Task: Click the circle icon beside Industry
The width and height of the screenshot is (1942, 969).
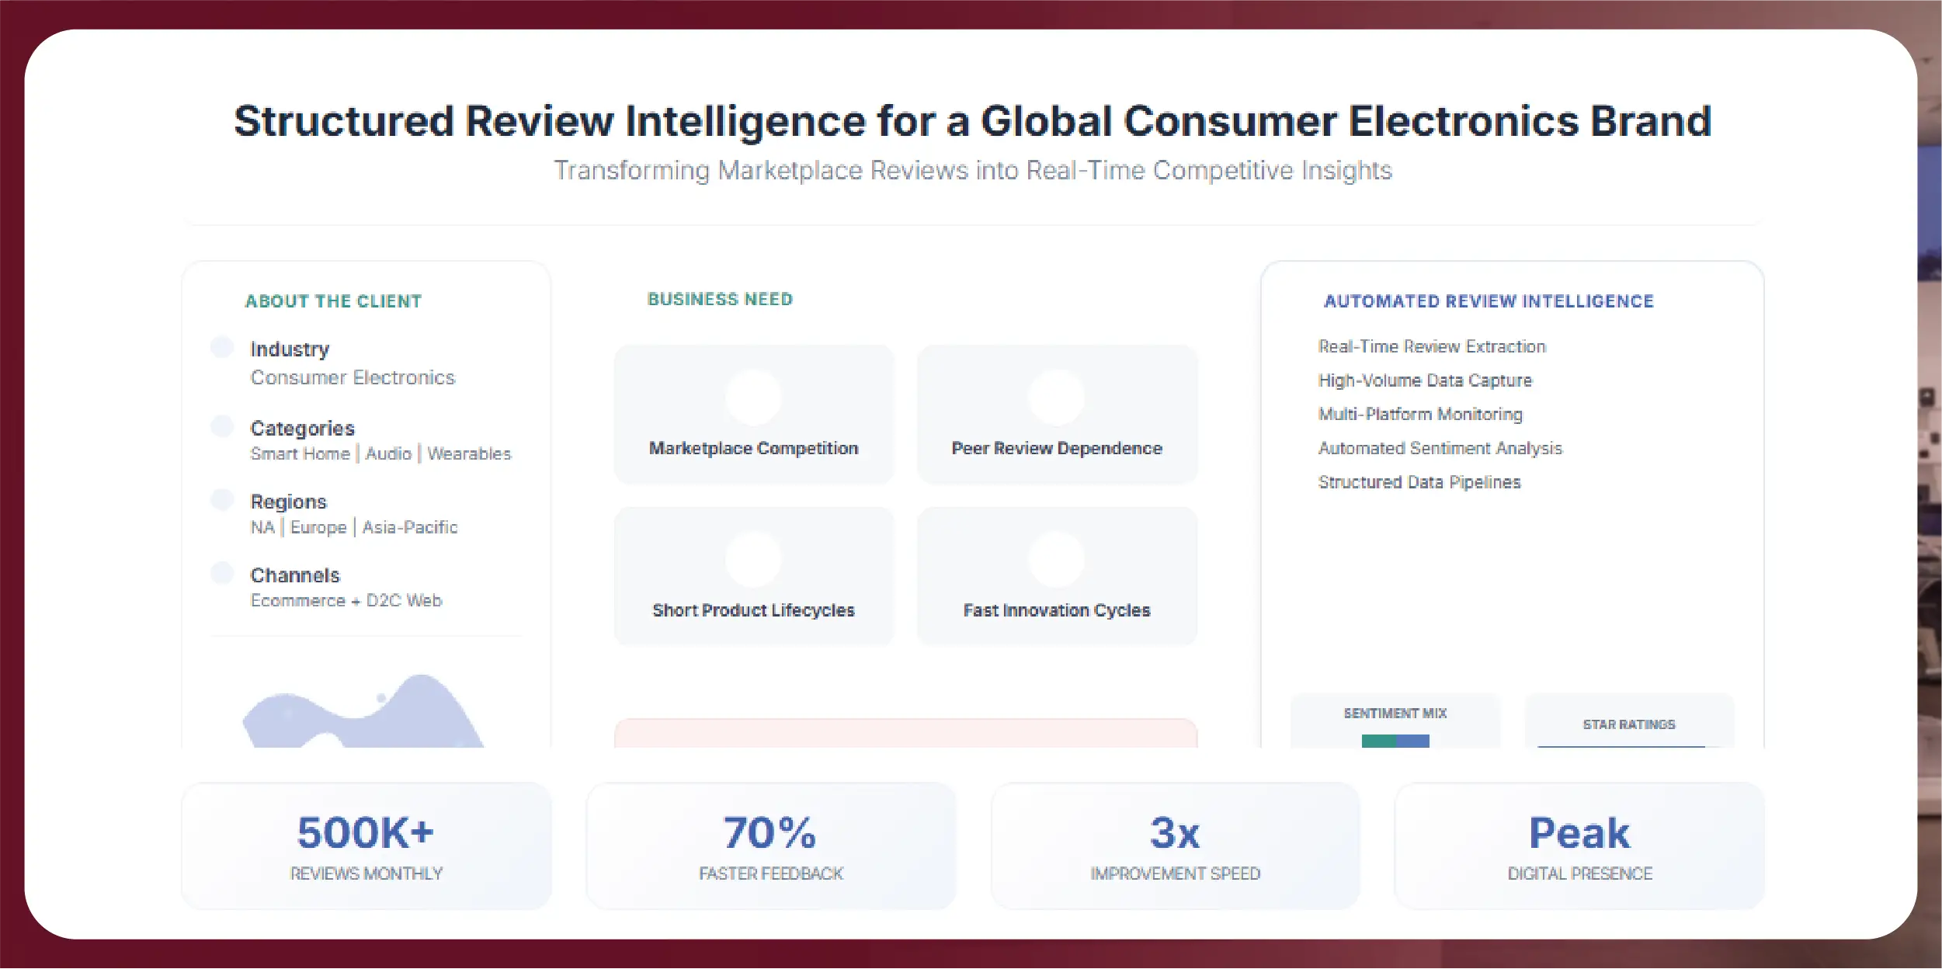Action: (x=222, y=347)
